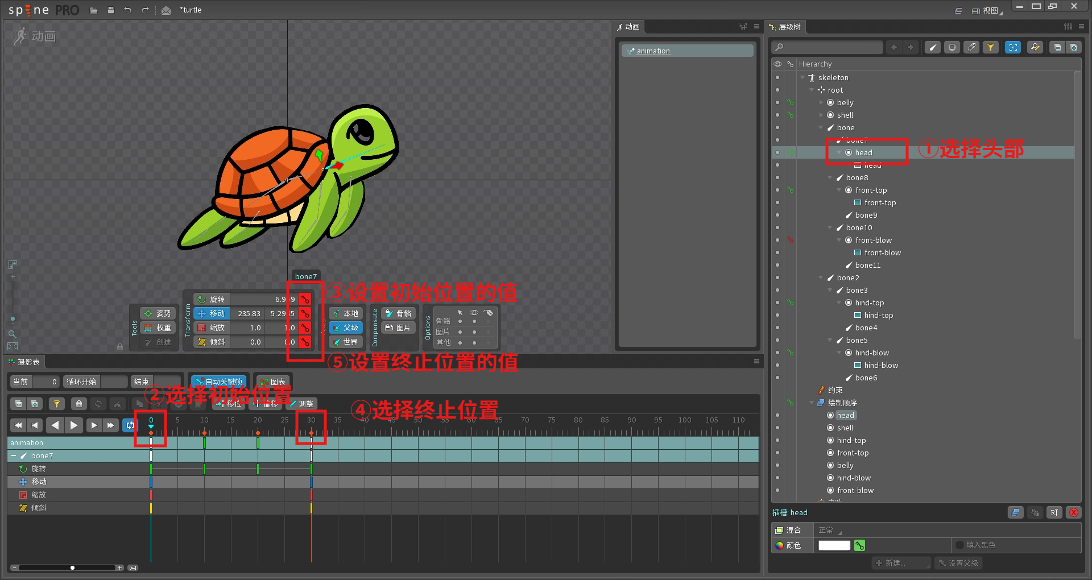Collapse draw order (绘制顺序) node
The height and width of the screenshot is (580, 1092).
(812, 403)
